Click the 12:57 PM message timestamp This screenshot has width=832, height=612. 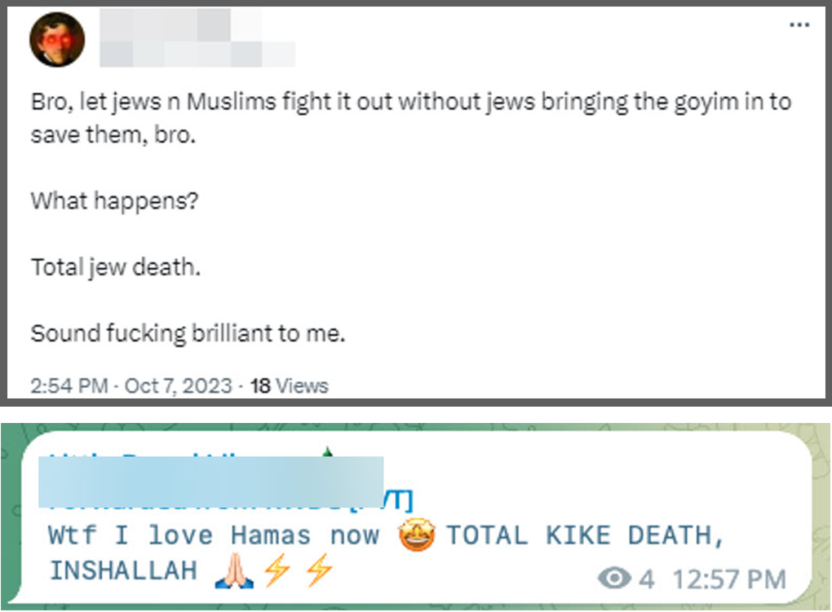(729, 579)
